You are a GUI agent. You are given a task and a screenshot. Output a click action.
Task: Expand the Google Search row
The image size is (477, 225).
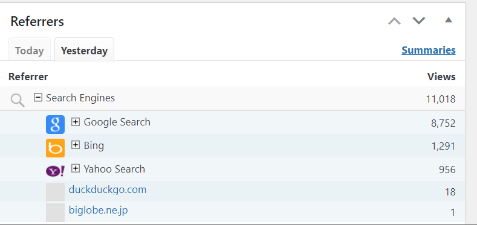76,122
